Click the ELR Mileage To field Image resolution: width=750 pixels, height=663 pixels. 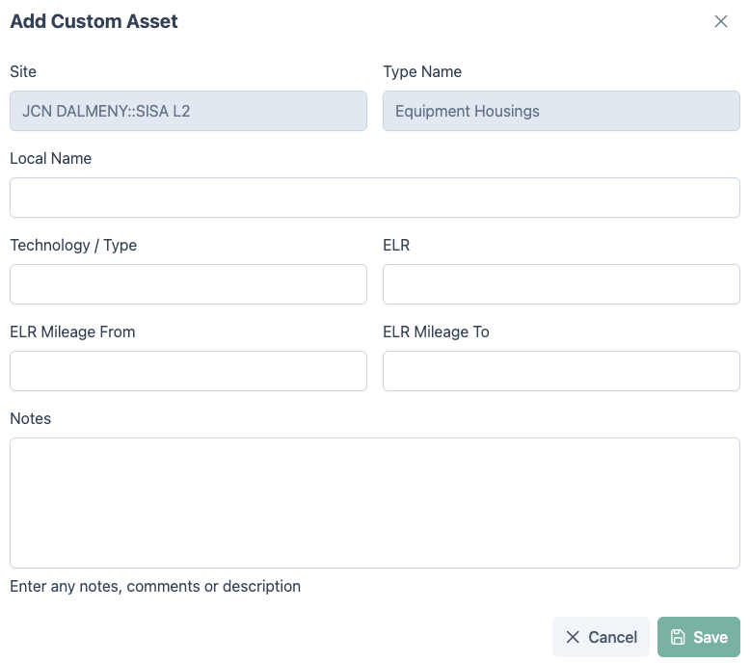[x=561, y=371]
